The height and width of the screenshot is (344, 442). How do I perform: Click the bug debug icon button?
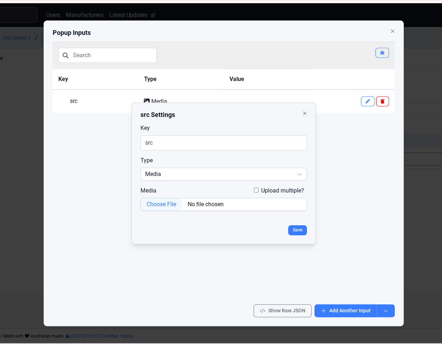pos(382,53)
